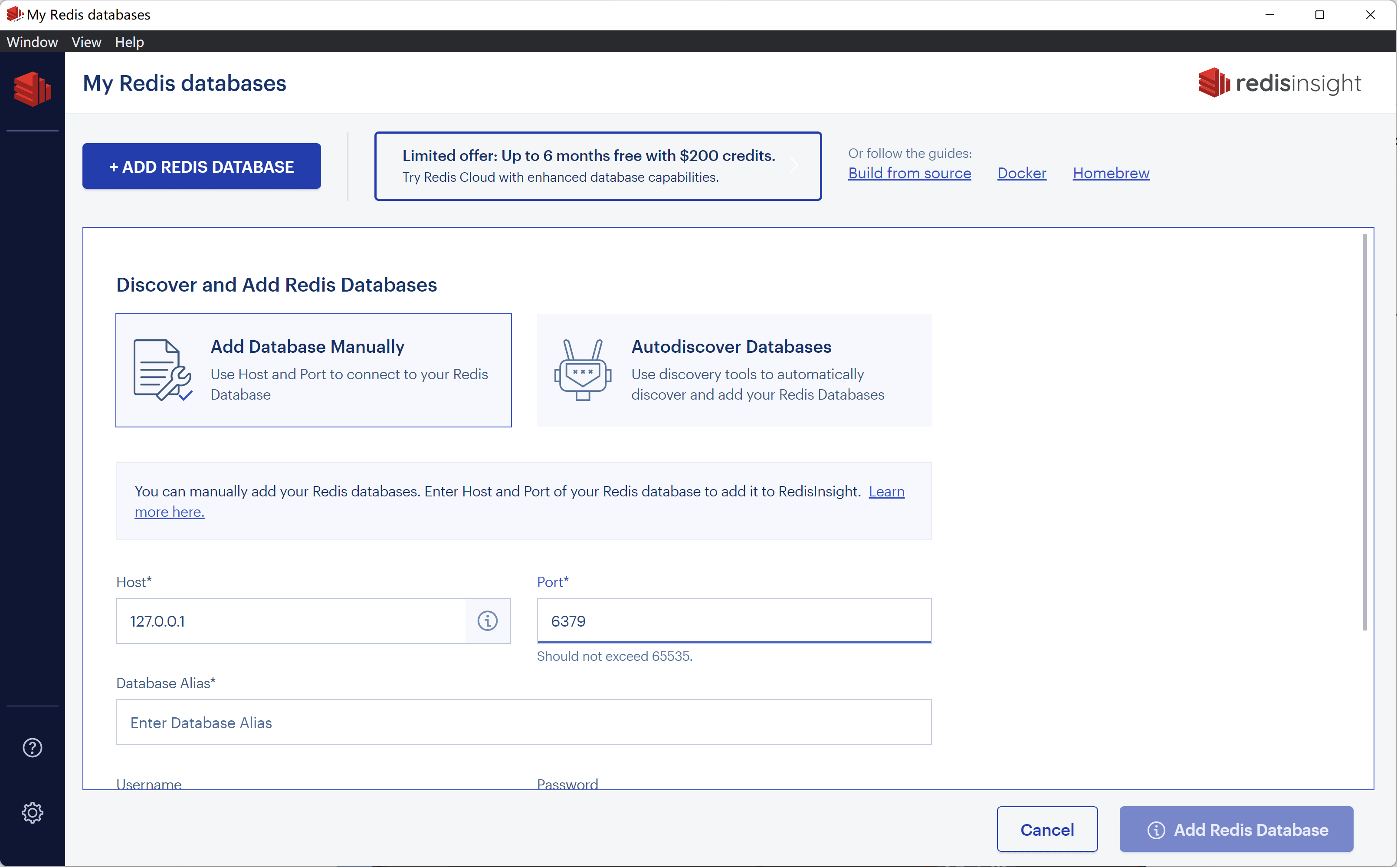Open the View menu
The image size is (1397, 867).
86,42
